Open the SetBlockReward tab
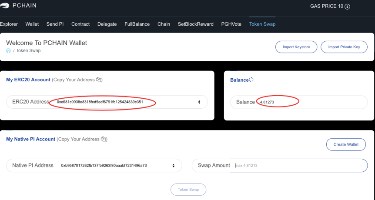 [x=196, y=24]
